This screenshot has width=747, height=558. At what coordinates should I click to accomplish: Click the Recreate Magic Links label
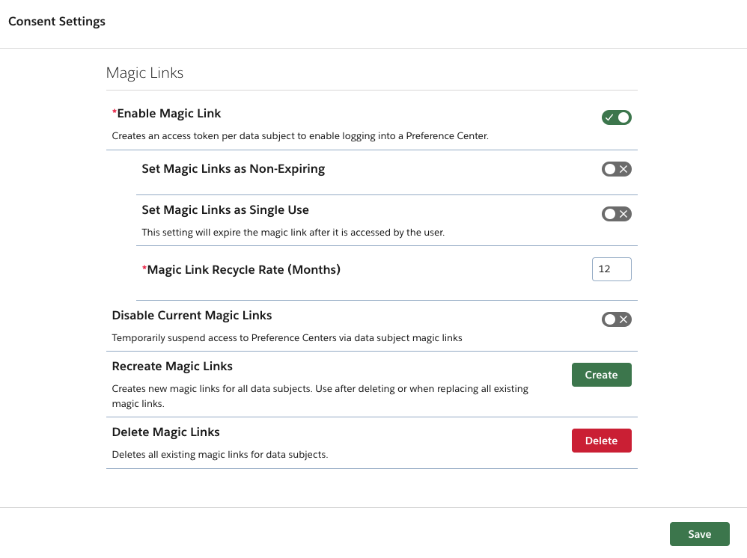coord(172,366)
